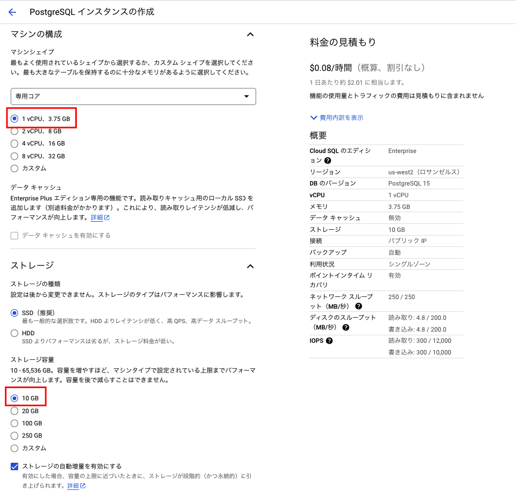516x491 pixels.
Task: Open help for ディスクのスループット
Action: (346, 327)
